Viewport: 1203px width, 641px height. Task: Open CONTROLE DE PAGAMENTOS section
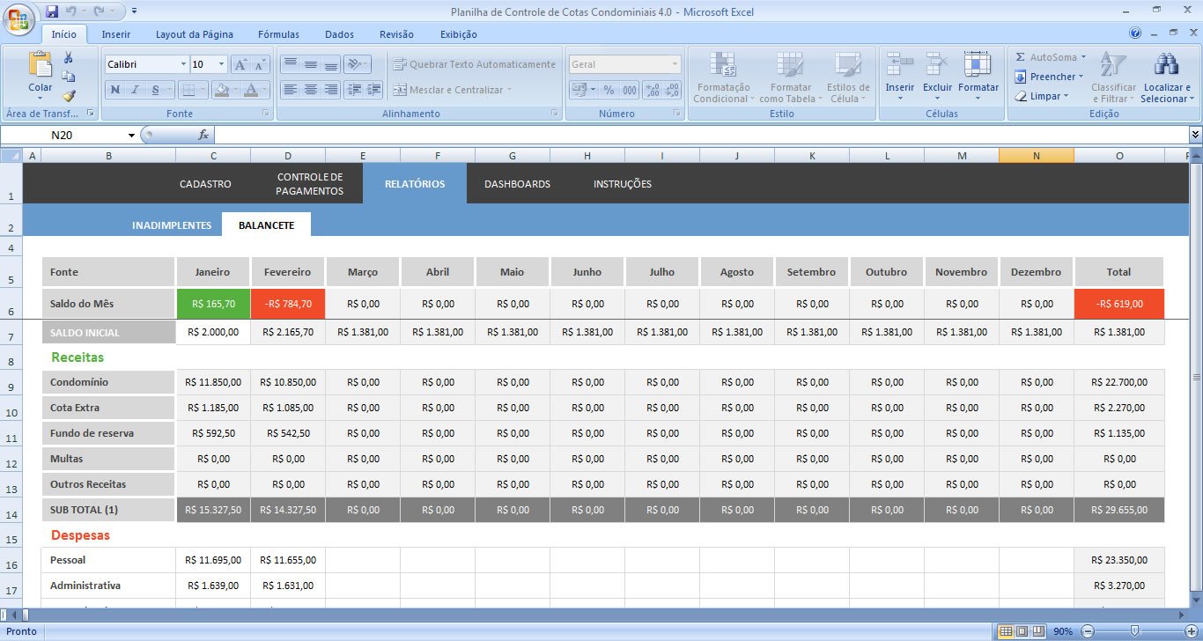309,184
